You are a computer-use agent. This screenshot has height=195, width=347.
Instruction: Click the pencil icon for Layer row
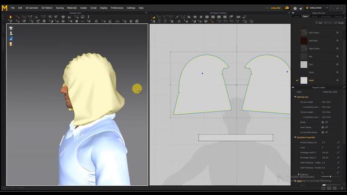338,147
